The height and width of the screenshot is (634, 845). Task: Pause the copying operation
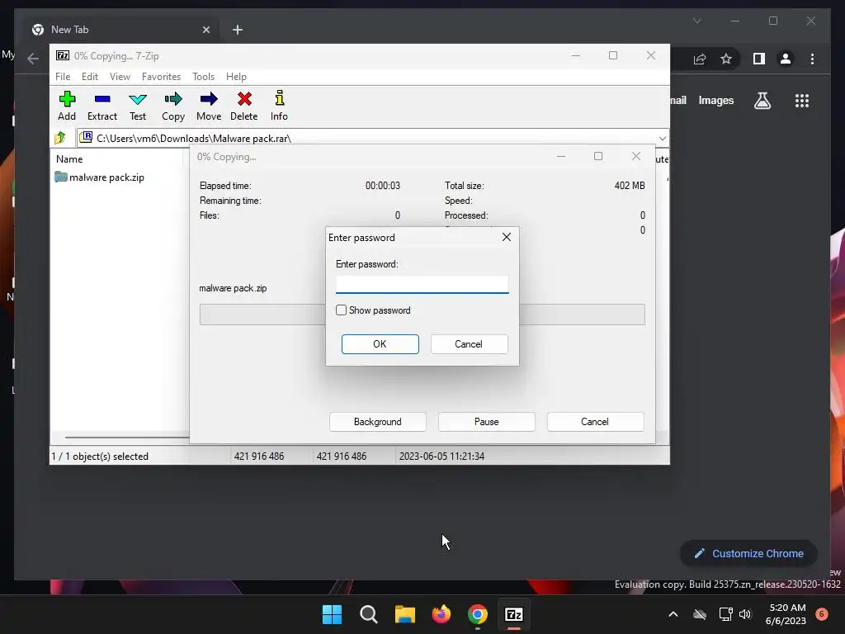[x=486, y=422]
